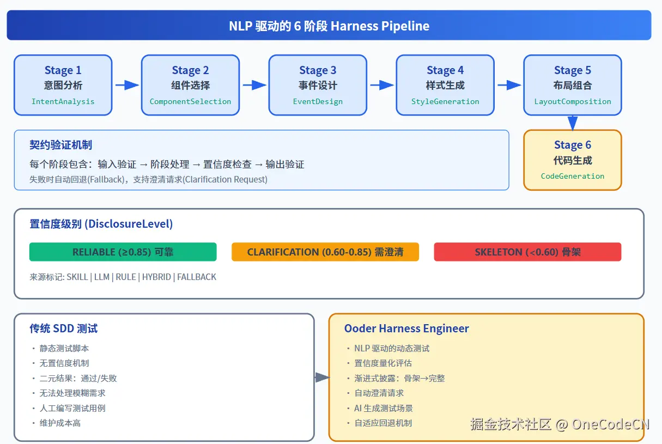Click the title NLP 驱动的 6 阶段 Harness Pipeline
The image size is (662, 444).
pyautogui.click(x=329, y=26)
